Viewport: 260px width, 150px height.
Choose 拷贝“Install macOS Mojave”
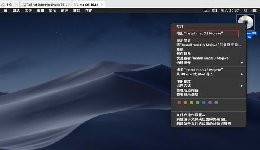point(209,70)
